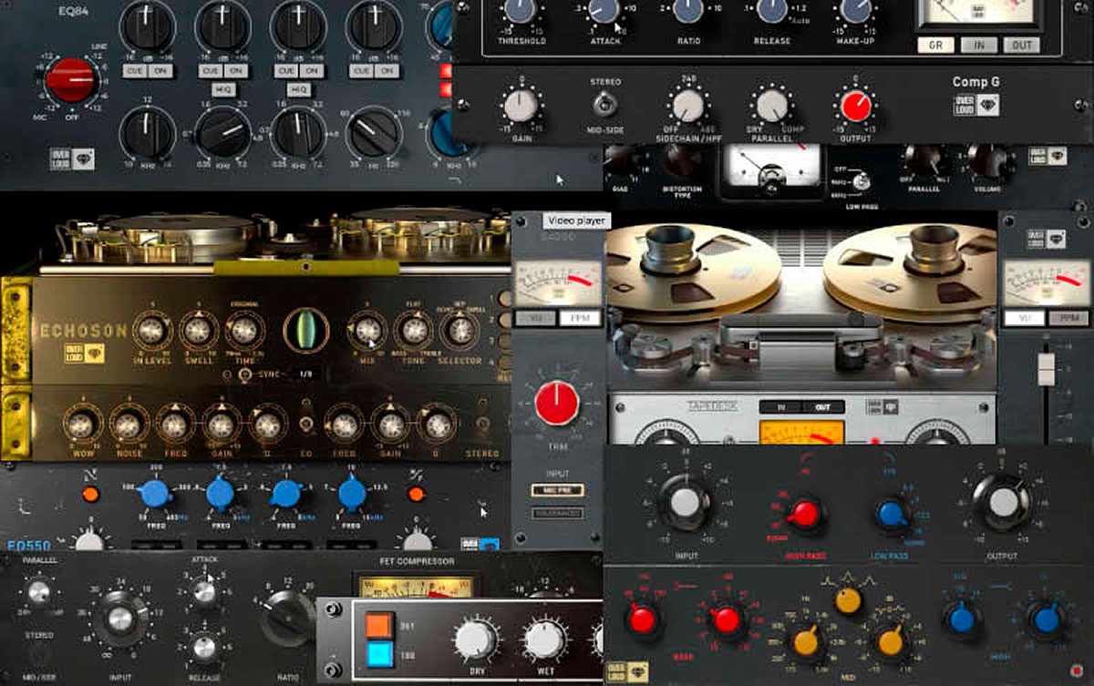
Task: Click the red Mic/Line knob on EQ84
Action: tap(70, 79)
